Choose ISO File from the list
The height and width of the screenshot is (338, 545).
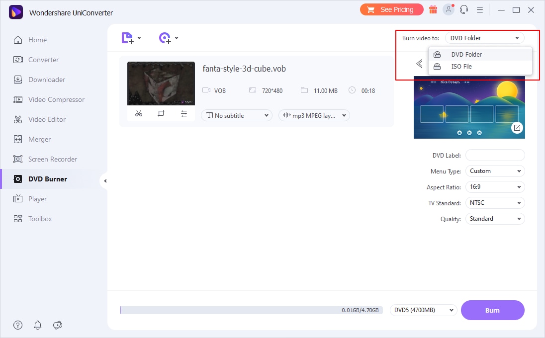point(480,66)
